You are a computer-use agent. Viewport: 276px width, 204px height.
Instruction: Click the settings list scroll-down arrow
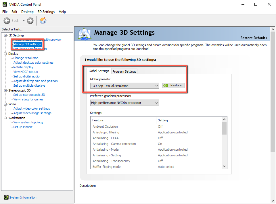tap(225, 166)
